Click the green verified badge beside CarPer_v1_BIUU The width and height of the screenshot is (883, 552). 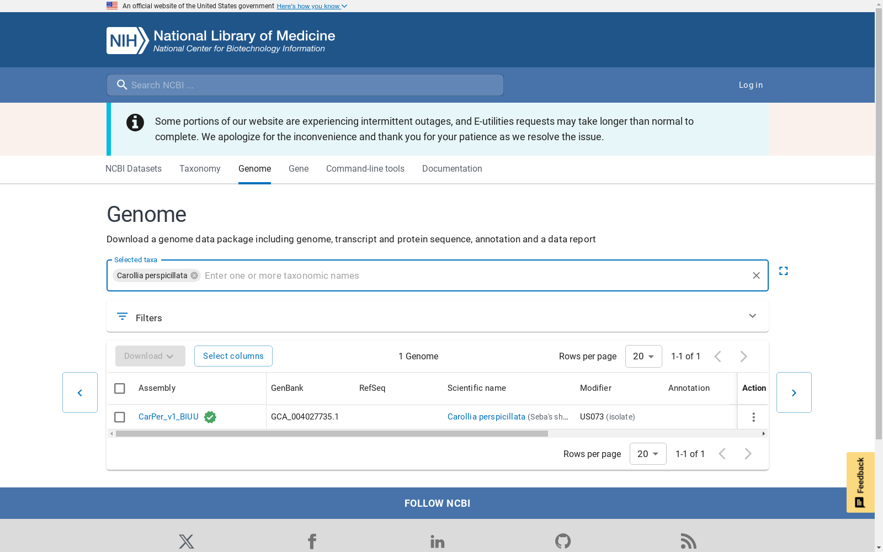coord(210,417)
